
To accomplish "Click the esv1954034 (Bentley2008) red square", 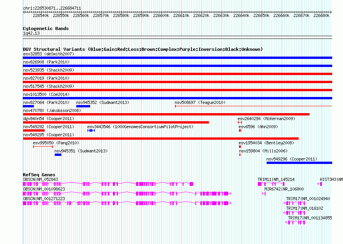I will coord(240,147).
